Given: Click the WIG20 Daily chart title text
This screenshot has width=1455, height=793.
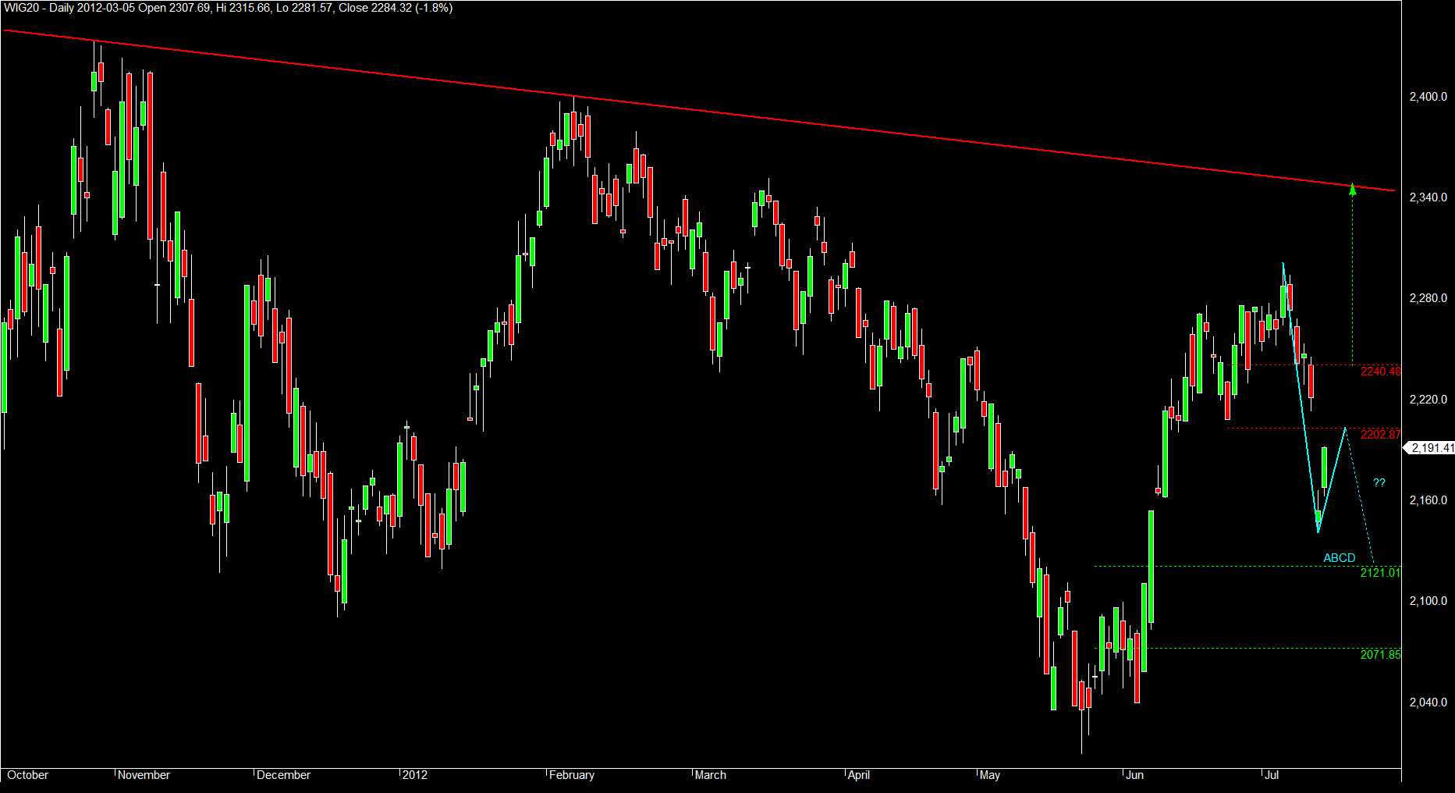Looking at the screenshot, I should pos(228,8).
